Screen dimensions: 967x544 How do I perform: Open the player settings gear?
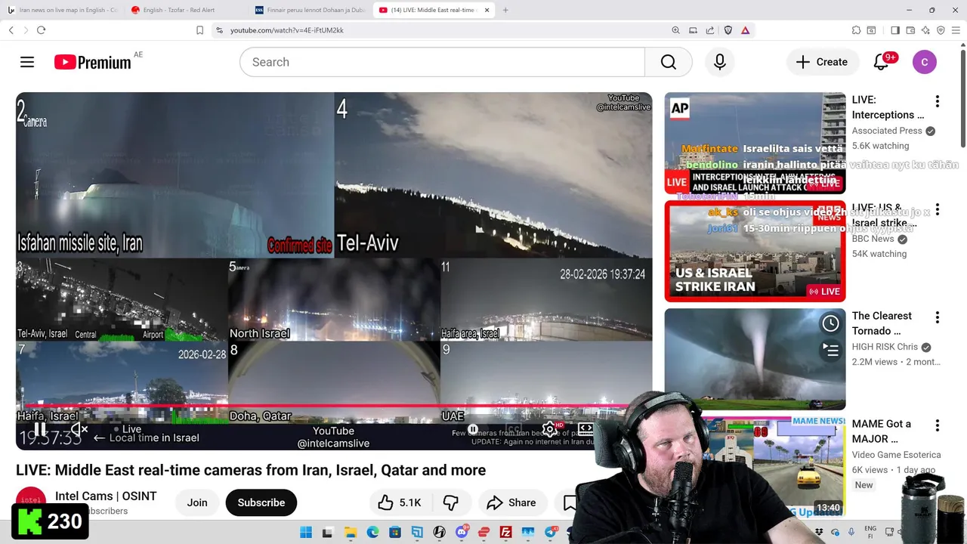[x=550, y=429]
